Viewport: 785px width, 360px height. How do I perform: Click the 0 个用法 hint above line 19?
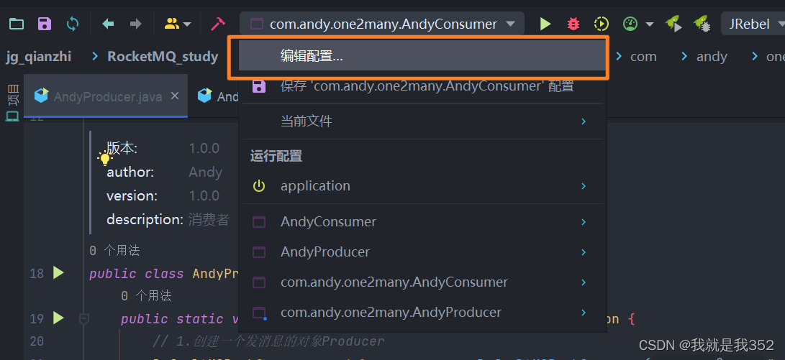146,296
